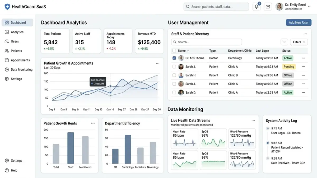Open the Help menu item
This screenshot has width=317, height=178.
13,170
